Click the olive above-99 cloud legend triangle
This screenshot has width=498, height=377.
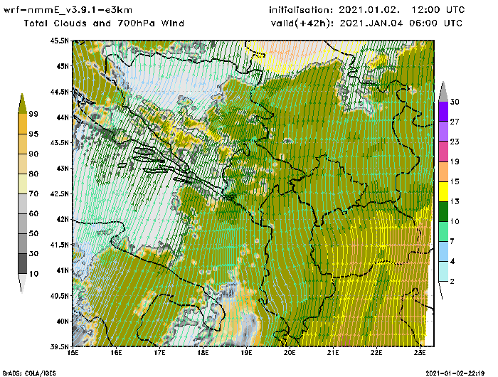tap(22, 104)
